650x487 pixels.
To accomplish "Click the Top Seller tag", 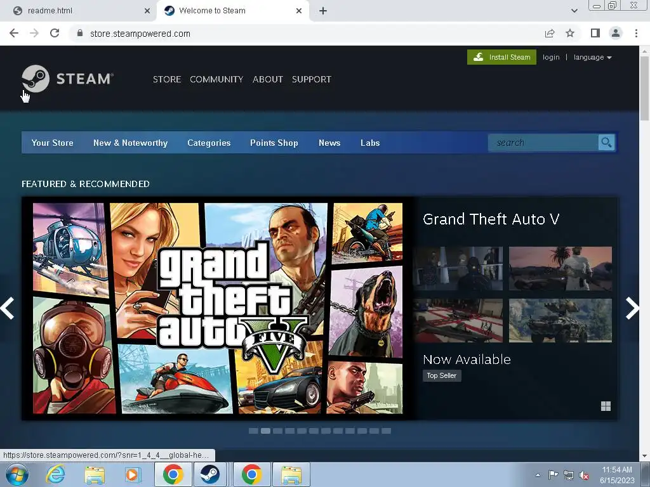I will pyautogui.click(x=442, y=375).
